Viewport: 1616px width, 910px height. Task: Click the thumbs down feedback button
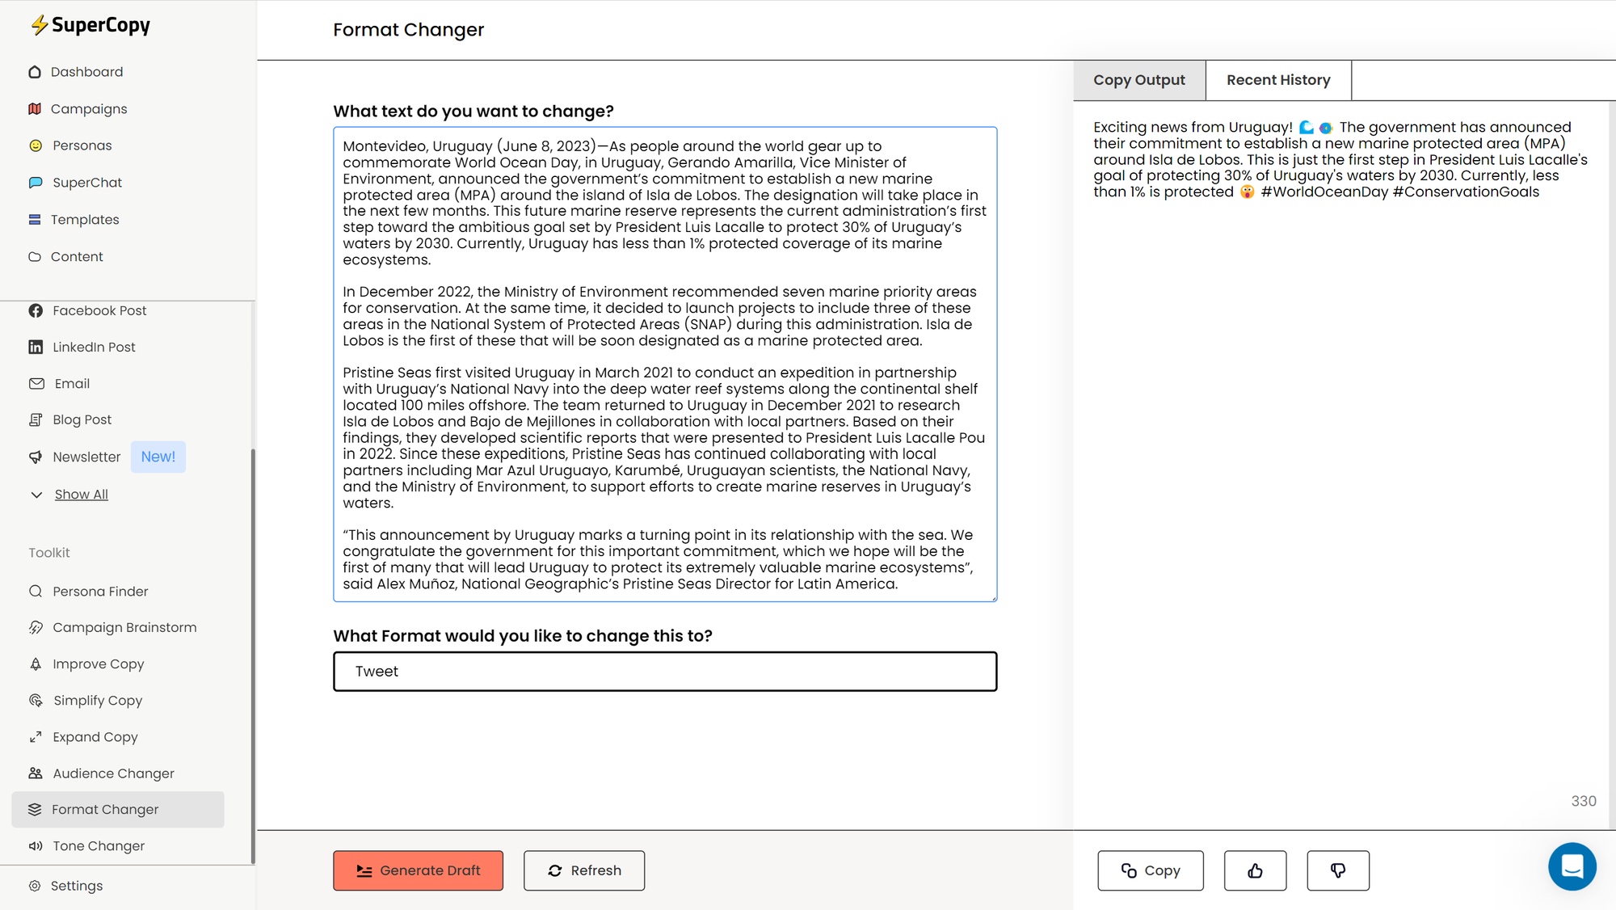(x=1337, y=870)
